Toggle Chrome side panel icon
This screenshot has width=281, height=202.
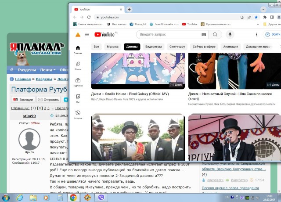272,17
